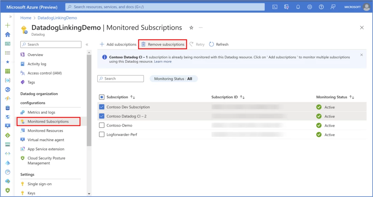Screen dimensions: 373x197
Task: Click the Retry toolbar button
Action: point(197,44)
